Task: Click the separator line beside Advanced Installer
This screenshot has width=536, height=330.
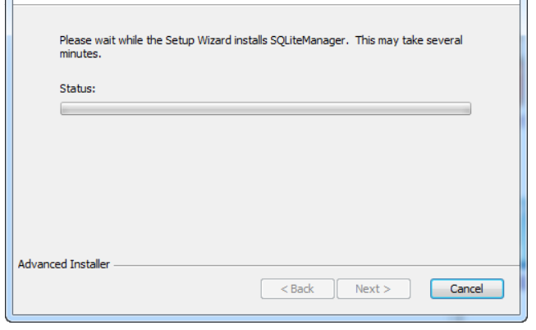Action: [317, 265]
